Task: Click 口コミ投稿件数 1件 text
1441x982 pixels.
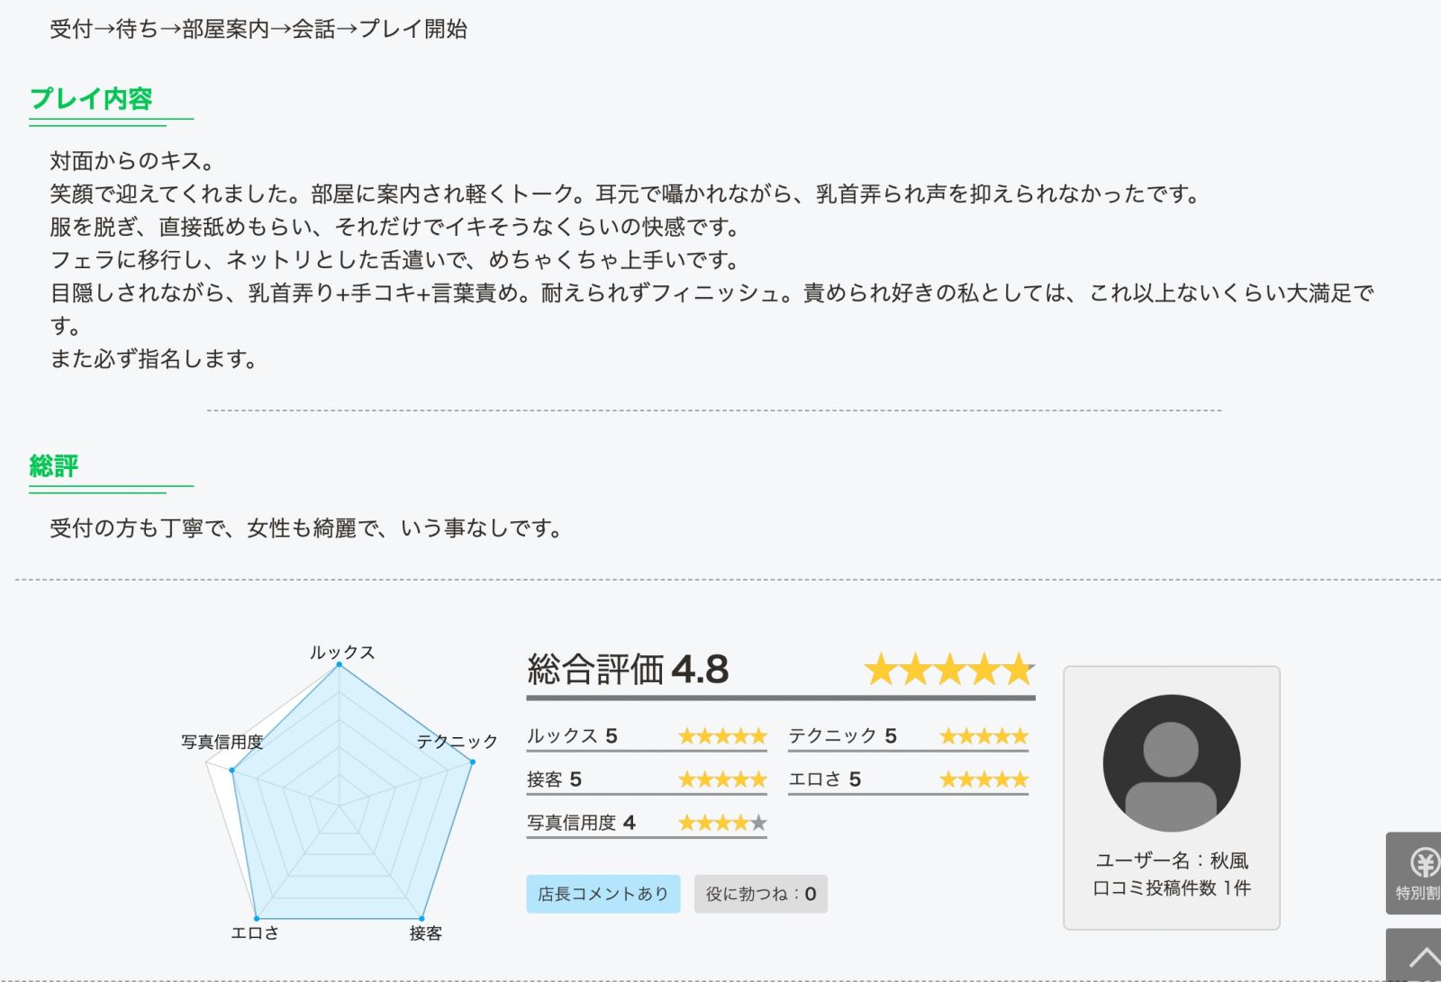Action: click(1172, 888)
